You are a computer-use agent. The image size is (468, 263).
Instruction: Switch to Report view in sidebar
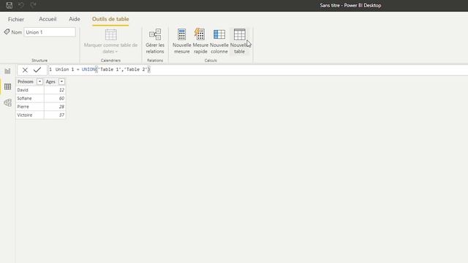click(x=7, y=71)
